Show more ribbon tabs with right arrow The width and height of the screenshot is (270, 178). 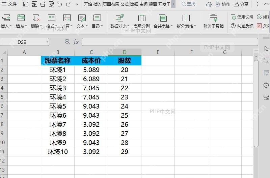pos(173,4)
